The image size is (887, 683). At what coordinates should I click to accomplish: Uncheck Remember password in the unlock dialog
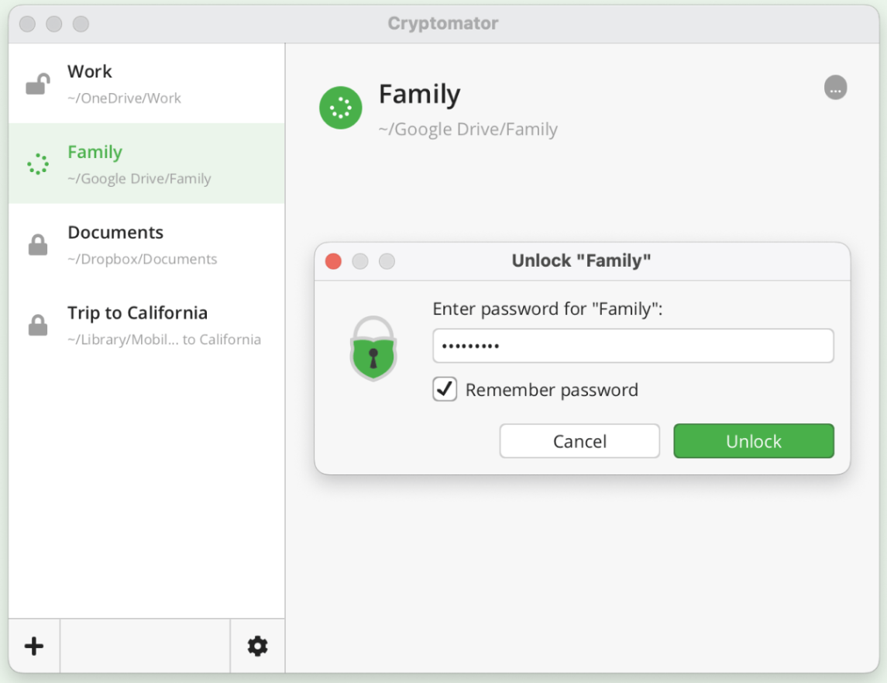[444, 390]
